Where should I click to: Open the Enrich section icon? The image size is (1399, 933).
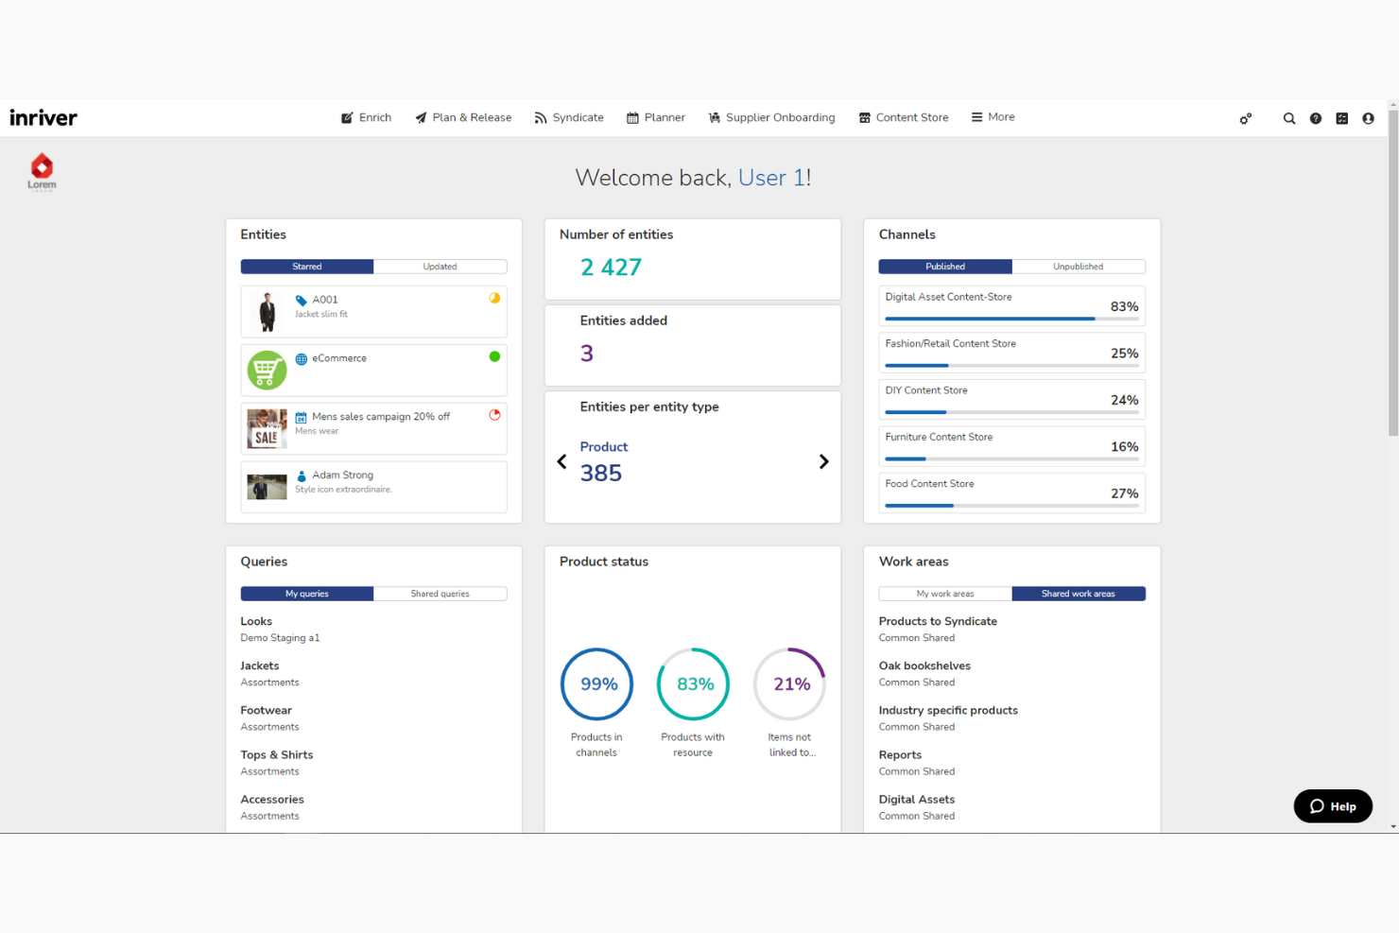(x=347, y=117)
